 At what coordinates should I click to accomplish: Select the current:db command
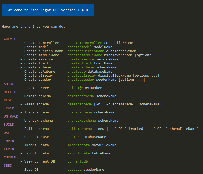(77, 161)
